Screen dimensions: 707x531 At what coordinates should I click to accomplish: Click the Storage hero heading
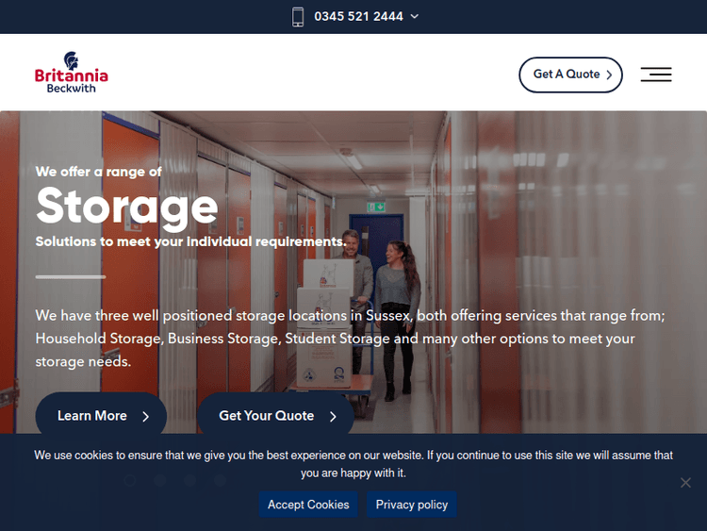126,207
